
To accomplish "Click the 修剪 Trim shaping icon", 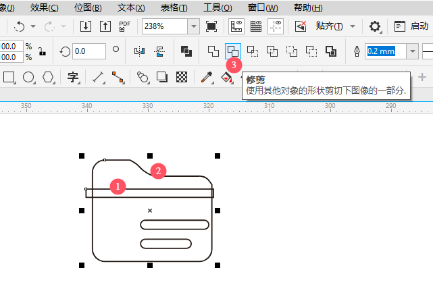I will [x=233, y=51].
